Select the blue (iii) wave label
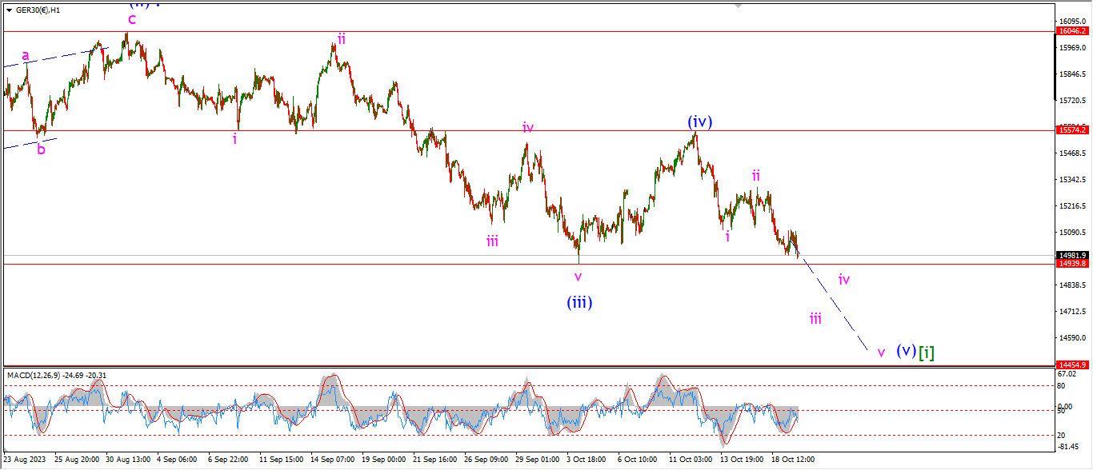This screenshot has height=470, width=1093. [579, 302]
